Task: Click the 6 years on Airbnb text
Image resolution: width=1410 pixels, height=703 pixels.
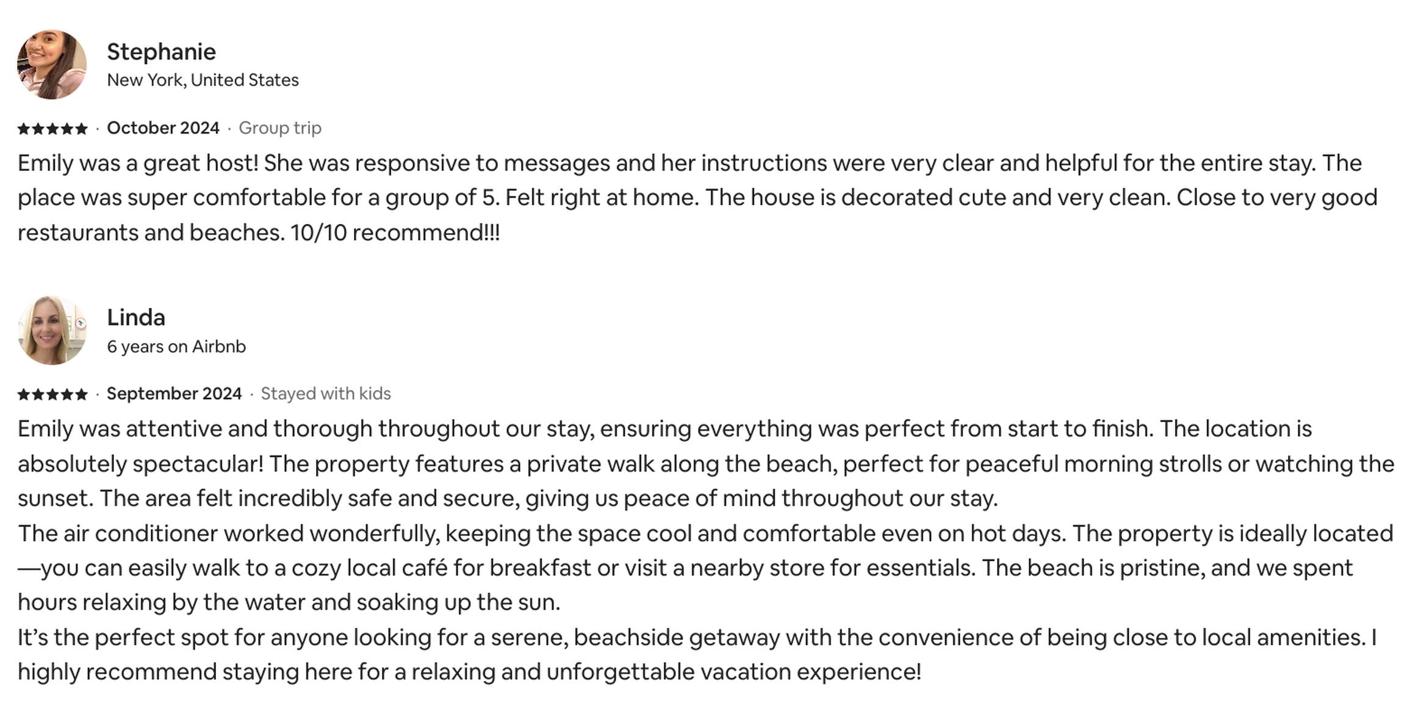Action: (176, 347)
